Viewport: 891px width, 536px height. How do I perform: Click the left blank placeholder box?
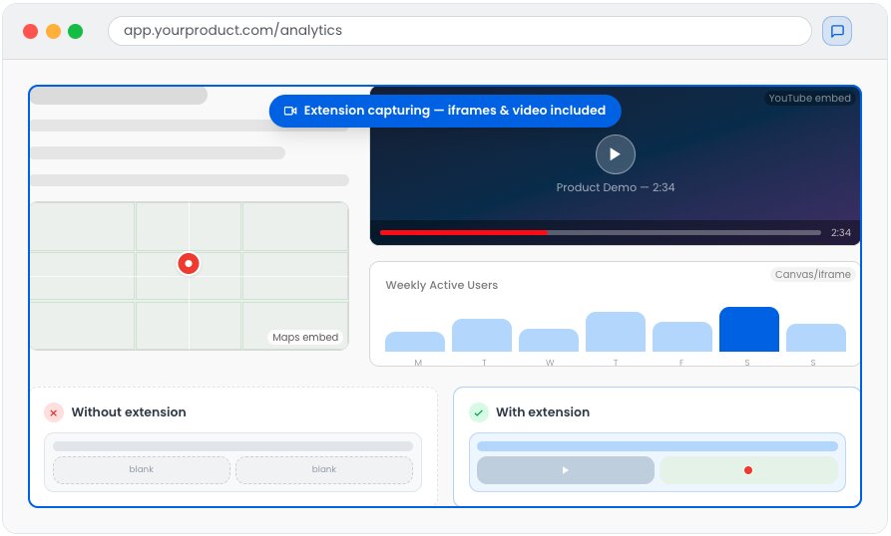(142, 469)
